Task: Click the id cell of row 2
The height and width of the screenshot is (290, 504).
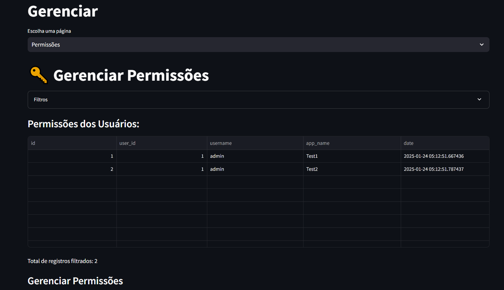Action: (x=72, y=169)
